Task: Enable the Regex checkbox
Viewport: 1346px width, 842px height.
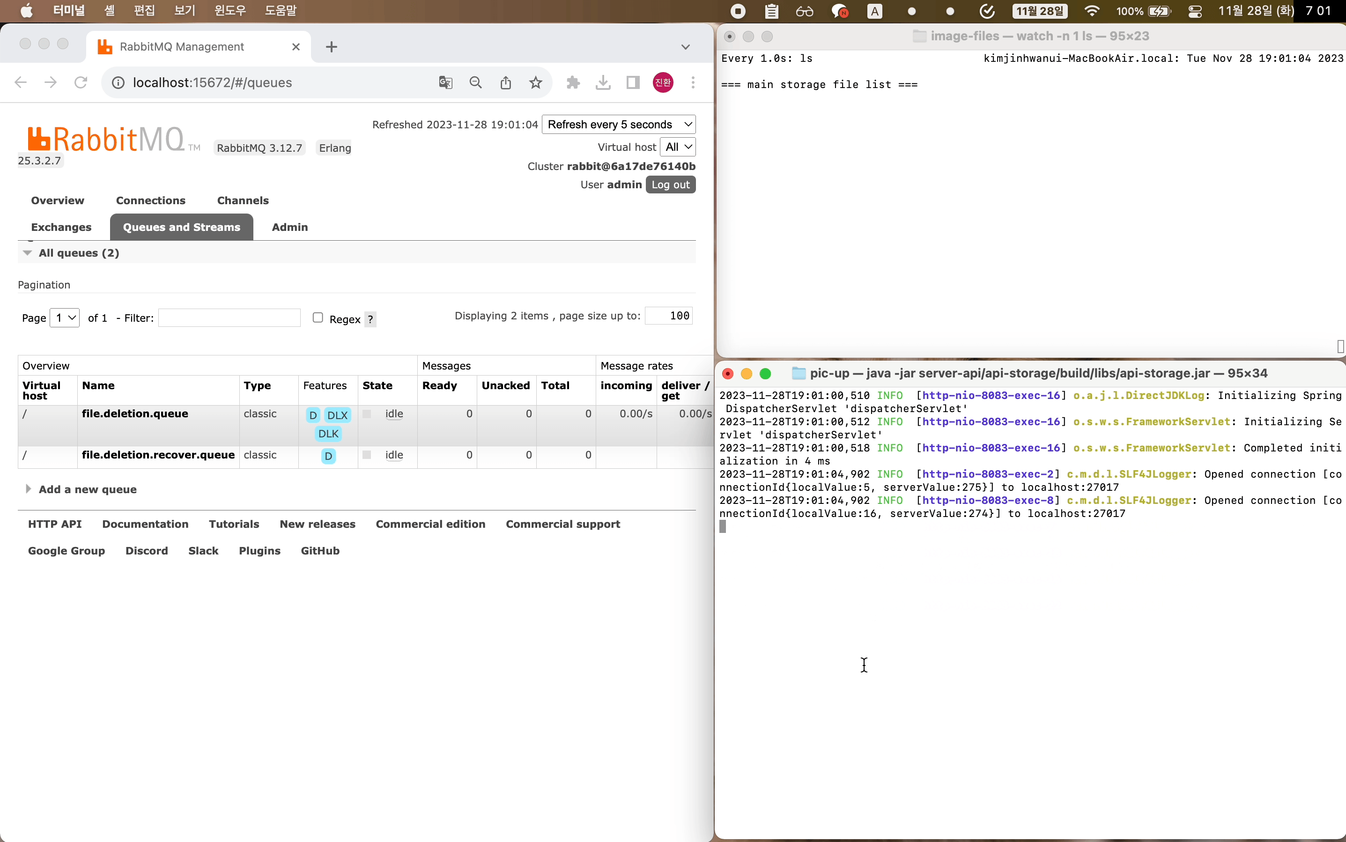Action: (318, 318)
